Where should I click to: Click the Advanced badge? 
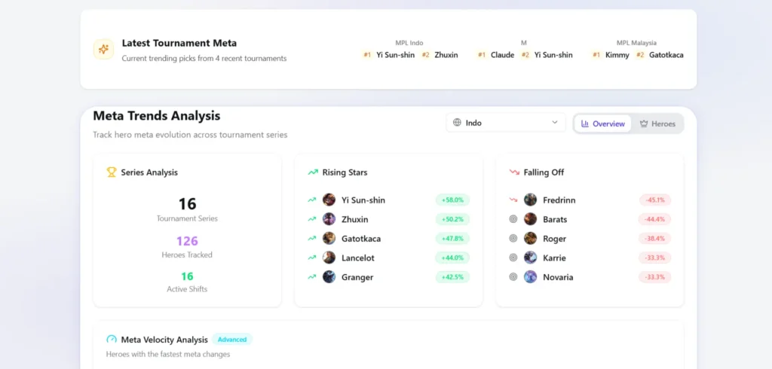pyautogui.click(x=232, y=340)
